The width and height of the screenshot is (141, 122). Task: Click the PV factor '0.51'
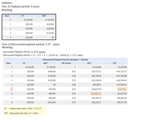(x=74, y=98)
